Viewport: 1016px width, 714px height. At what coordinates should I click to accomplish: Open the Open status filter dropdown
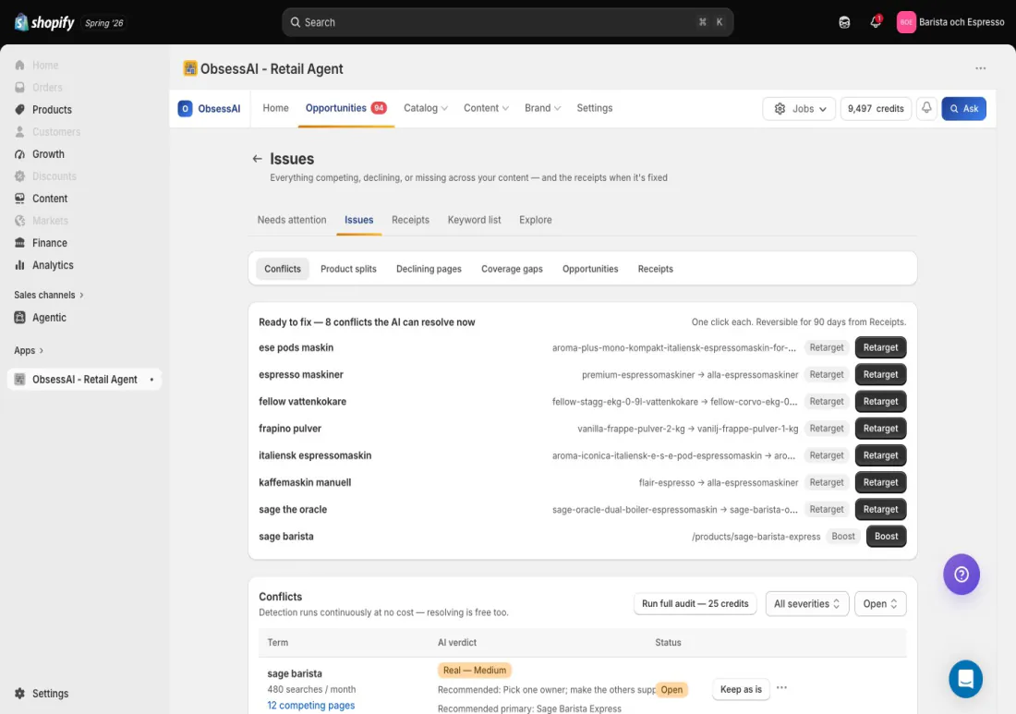point(880,604)
